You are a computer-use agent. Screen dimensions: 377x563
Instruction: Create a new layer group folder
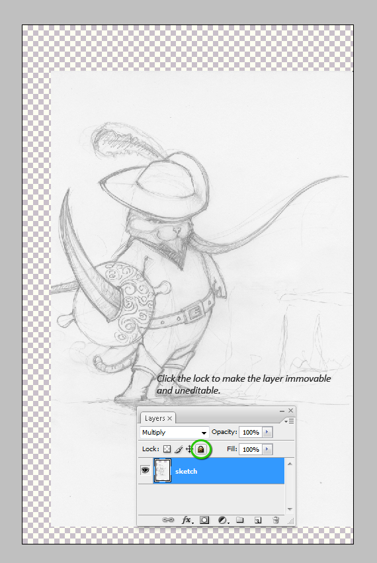(240, 519)
